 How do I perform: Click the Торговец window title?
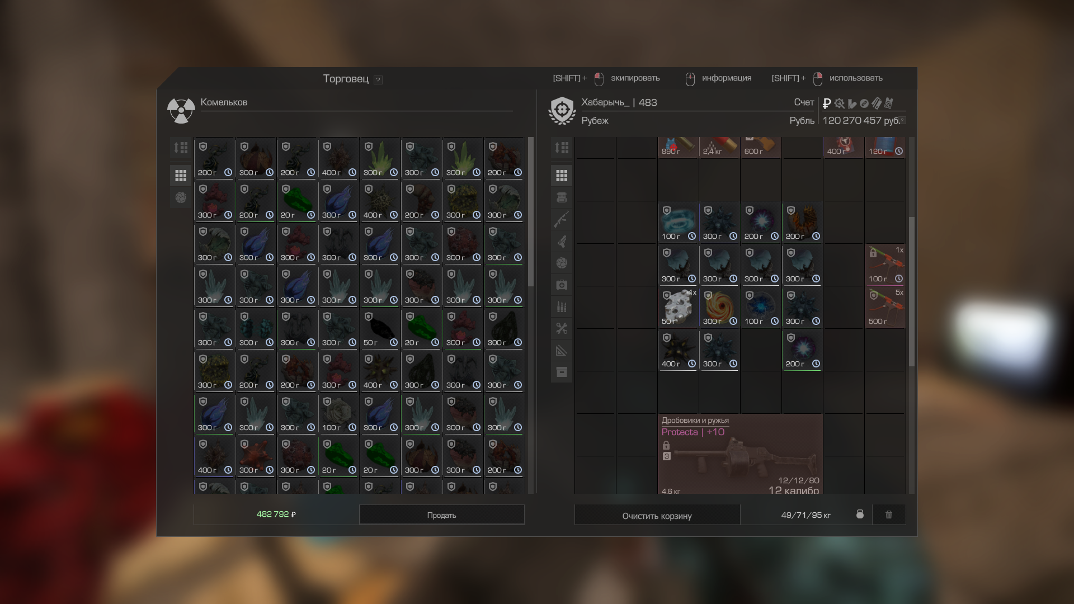(346, 79)
